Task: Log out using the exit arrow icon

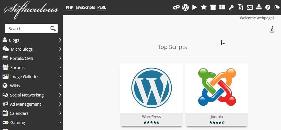Action: (x=277, y=7)
